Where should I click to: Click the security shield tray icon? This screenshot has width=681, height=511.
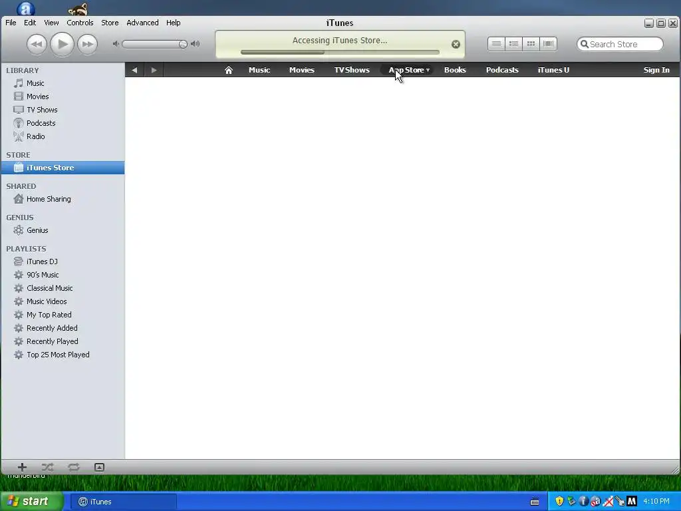pos(559,502)
